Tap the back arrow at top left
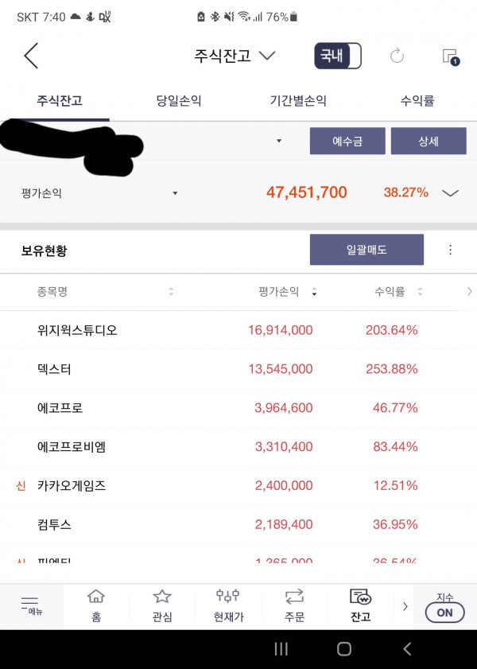Viewport: 477px width, 669px height. [31, 56]
